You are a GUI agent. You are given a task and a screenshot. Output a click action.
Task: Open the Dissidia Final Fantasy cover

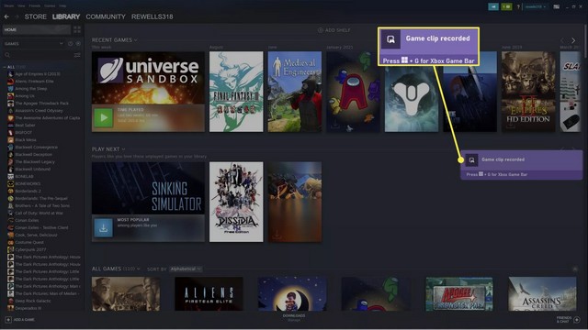(236, 202)
